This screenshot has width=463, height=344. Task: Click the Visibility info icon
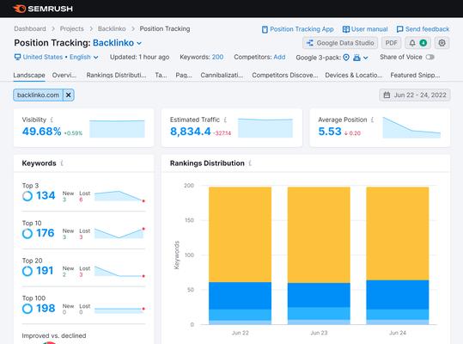click(52, 120)
